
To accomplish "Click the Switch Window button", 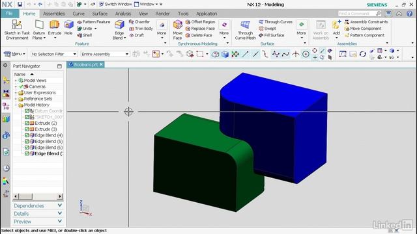I will [115, 5].
